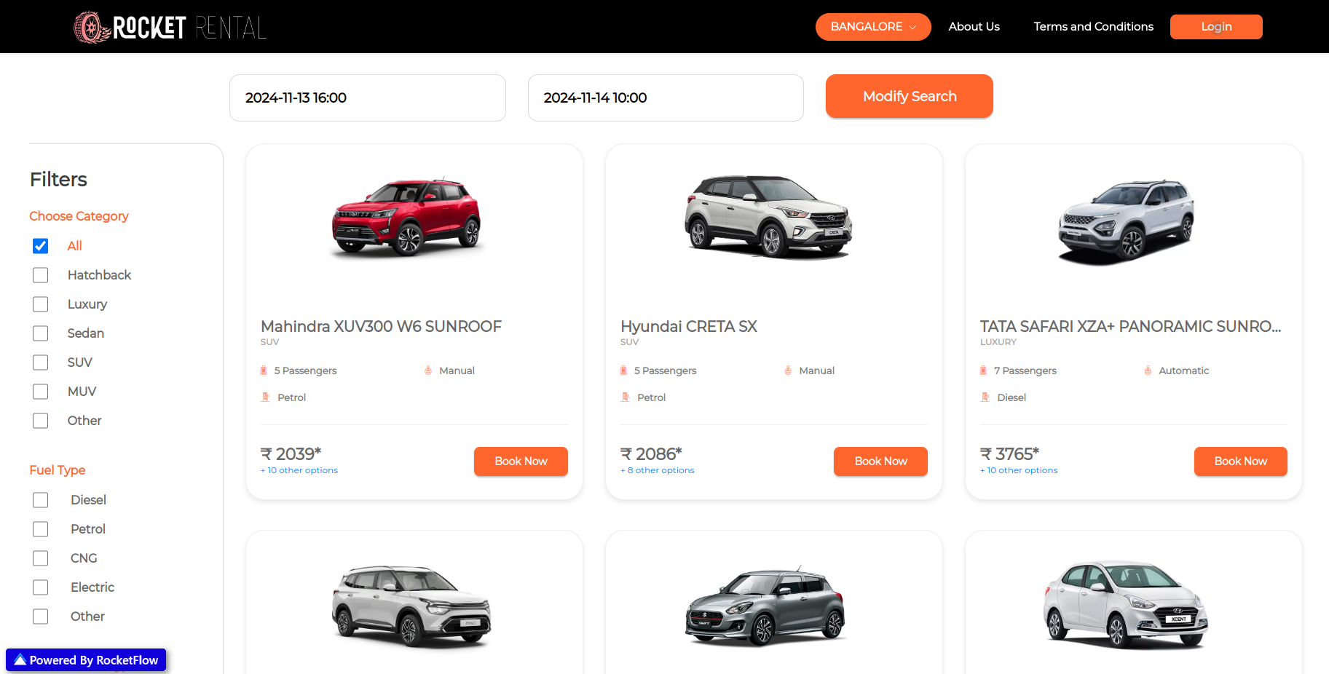Open Terms and Conditions page
1329x674 pixels.
click(x=1093, y=27)
